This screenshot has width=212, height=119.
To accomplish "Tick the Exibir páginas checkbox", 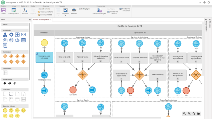I will (x=80, y=9).
